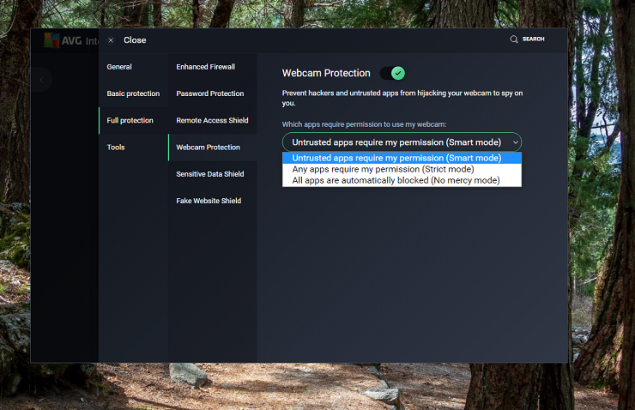
Task: Open the General settings tab
Action: click(119, 67)
